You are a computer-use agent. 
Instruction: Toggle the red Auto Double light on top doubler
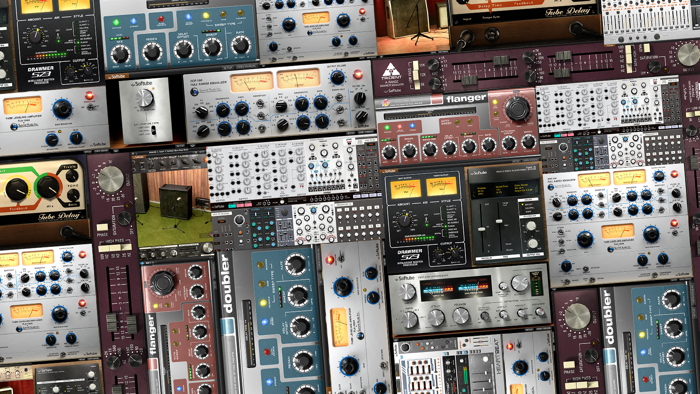pyautogui.click(x=161, y=19)
